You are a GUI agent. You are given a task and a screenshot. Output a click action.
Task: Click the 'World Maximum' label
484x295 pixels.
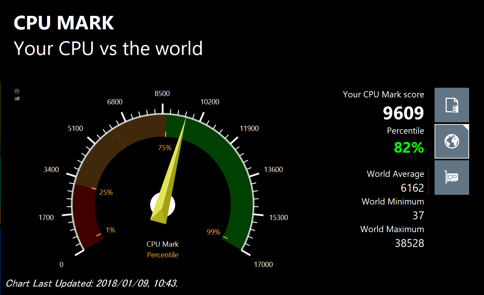click(x=392, y=229)
